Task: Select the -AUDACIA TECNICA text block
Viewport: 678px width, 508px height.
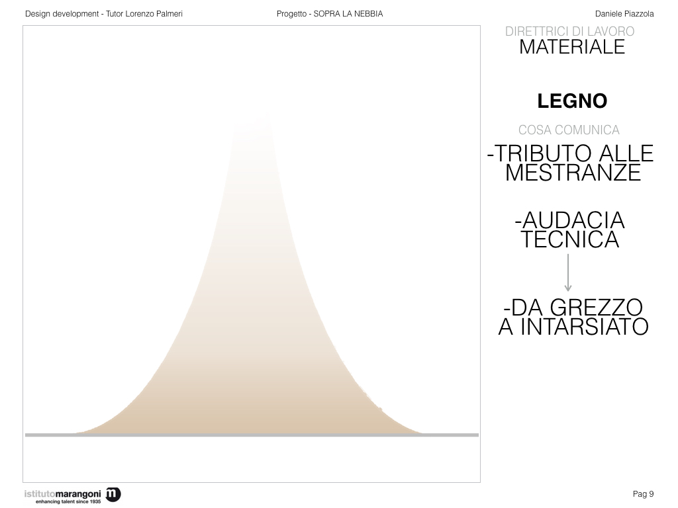Action: tap(569, 230)
